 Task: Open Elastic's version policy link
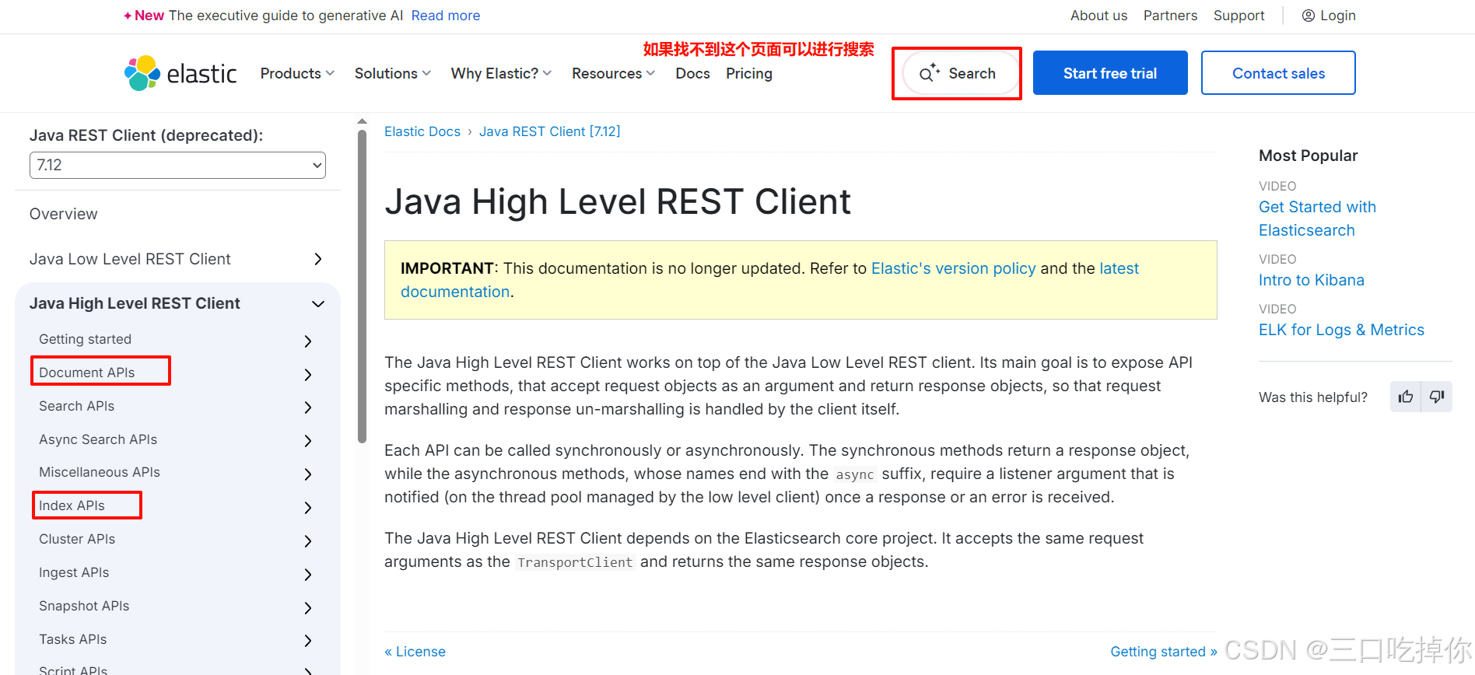(953, 268)
